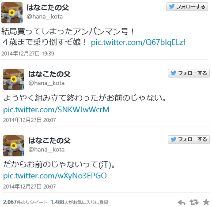The width and height of the screenshot is (212, 207).
Task: Click the second tweet's profile avatar
Action: coord(14,79)
